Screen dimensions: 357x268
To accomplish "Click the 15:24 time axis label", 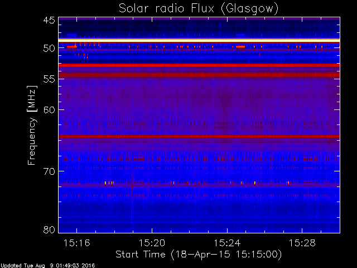I will pos(227,243).
